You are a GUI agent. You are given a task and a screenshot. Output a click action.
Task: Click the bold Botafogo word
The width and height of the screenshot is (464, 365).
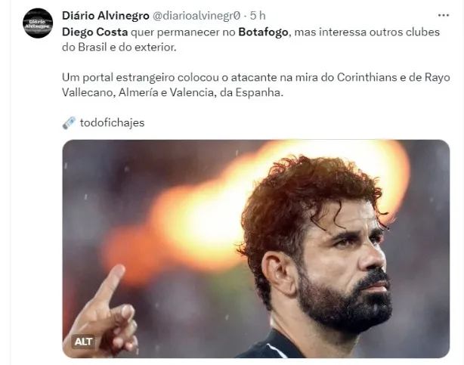[264, 32]
